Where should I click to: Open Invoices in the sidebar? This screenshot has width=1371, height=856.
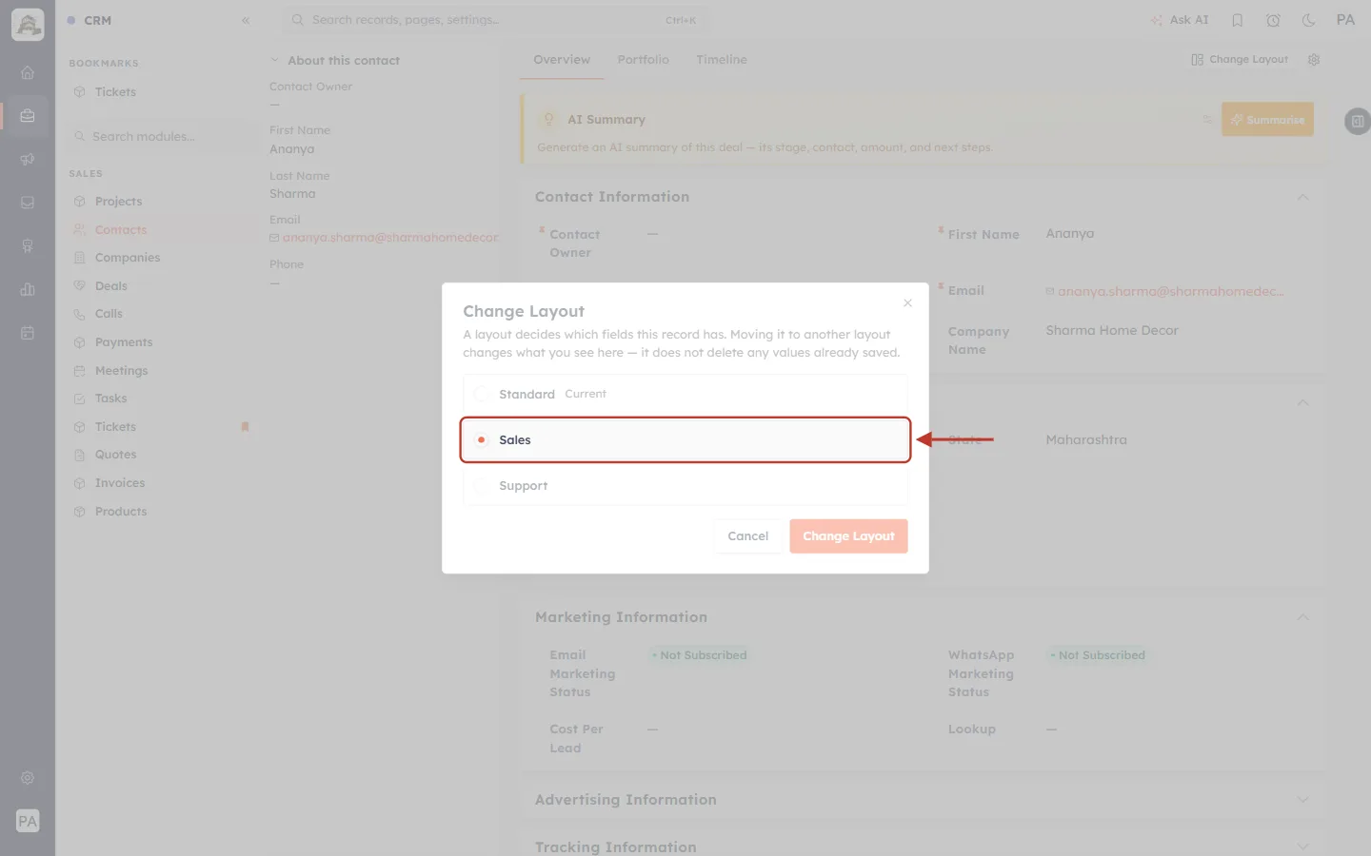[120, 483]
